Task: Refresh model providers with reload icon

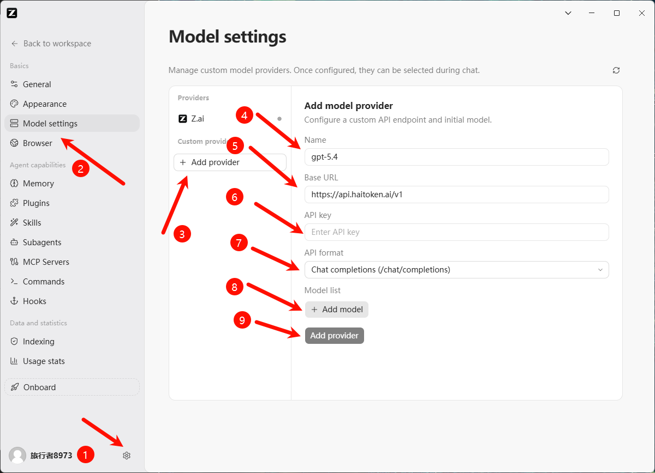Action: [x=616, y=70]
